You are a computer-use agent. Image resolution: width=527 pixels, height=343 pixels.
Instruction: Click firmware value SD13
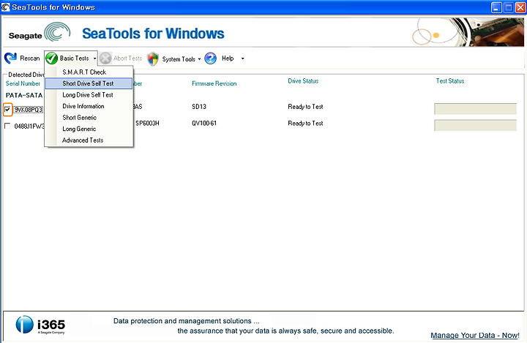click(x=199, y=107)
